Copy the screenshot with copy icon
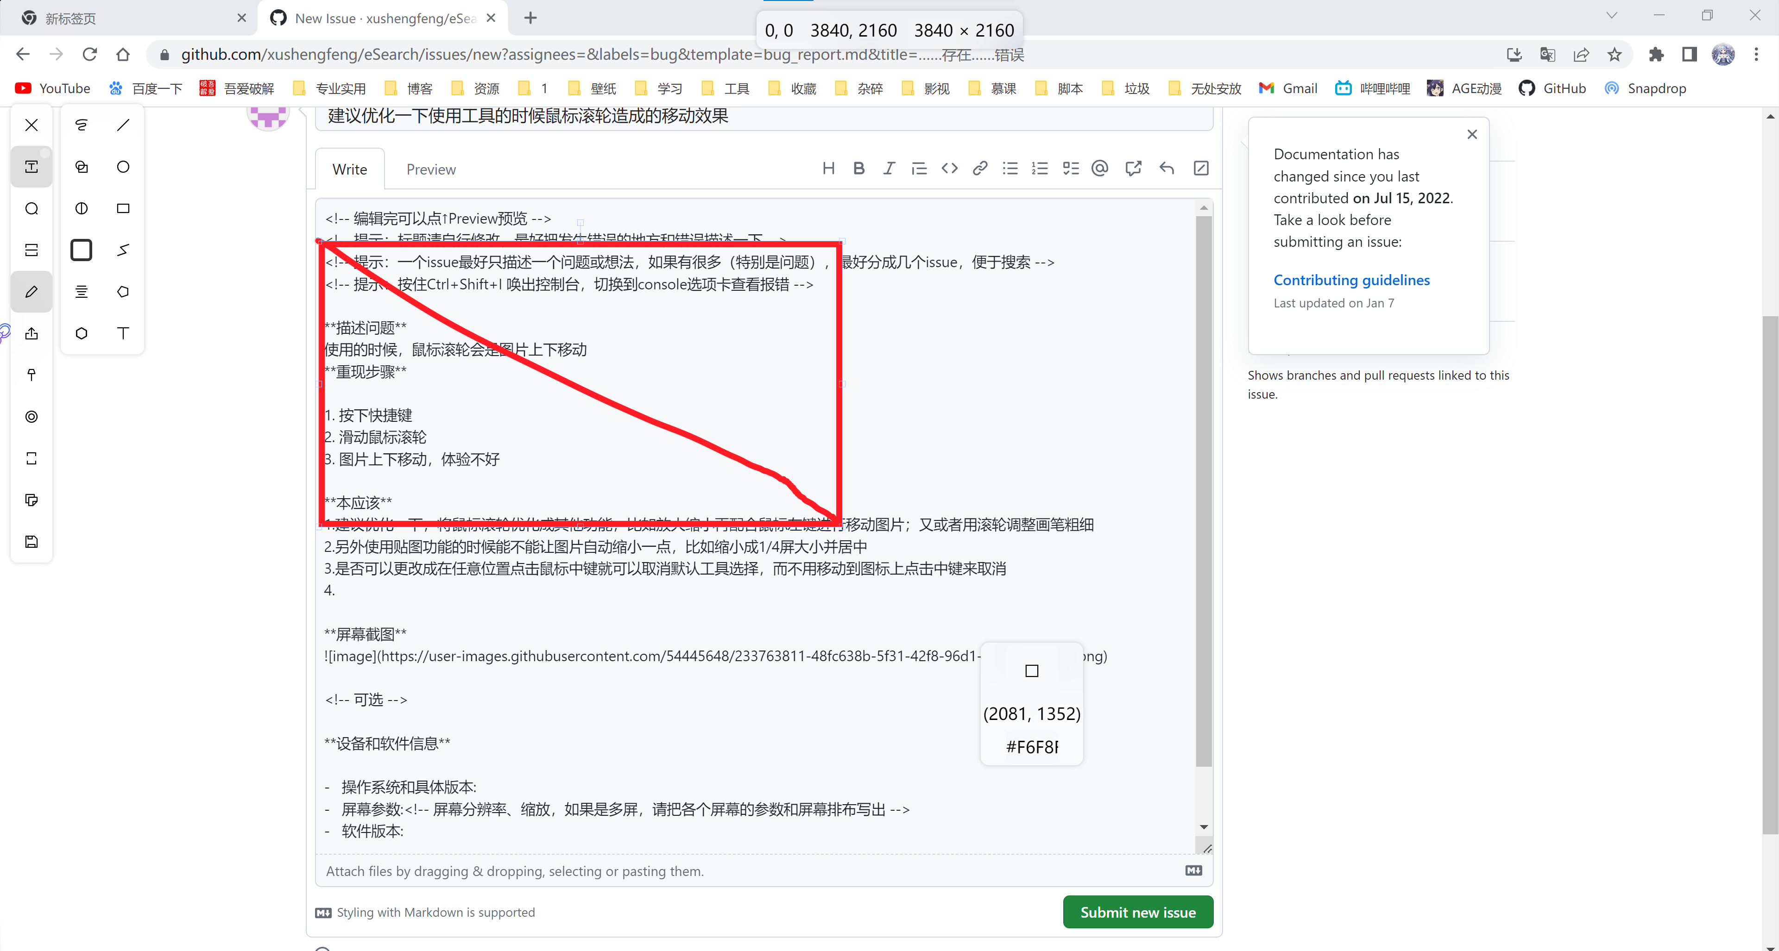 [32, 500]
